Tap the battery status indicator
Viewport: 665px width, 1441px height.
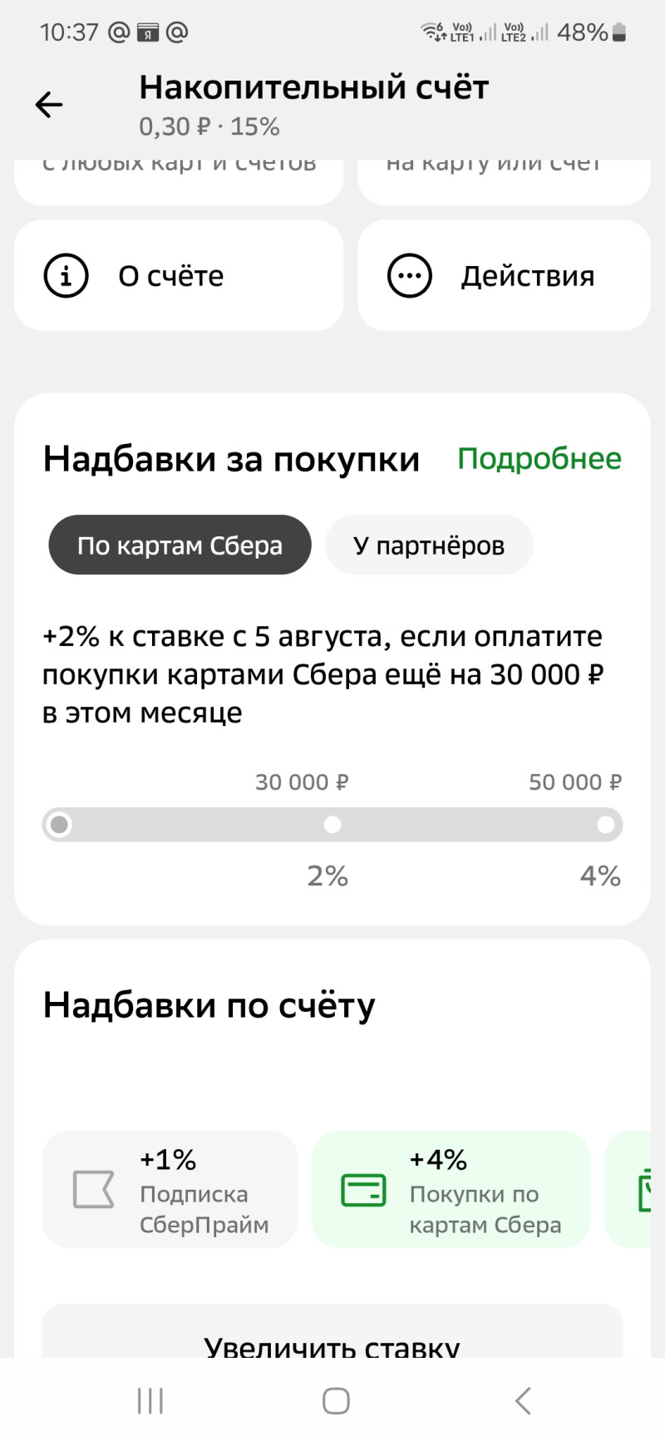coord(618,32)
